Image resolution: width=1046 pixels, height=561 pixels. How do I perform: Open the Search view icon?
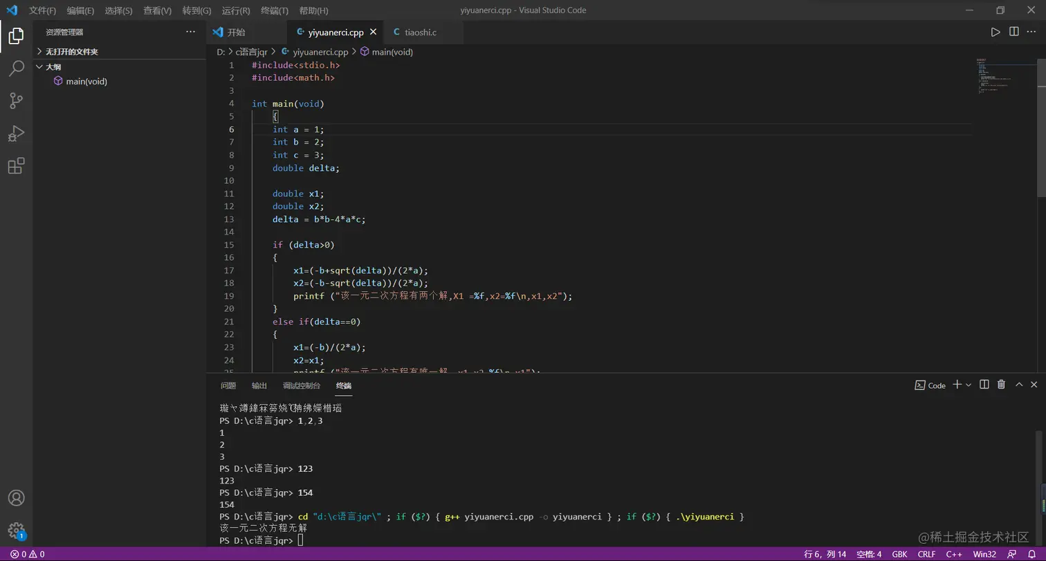(16, 68)
